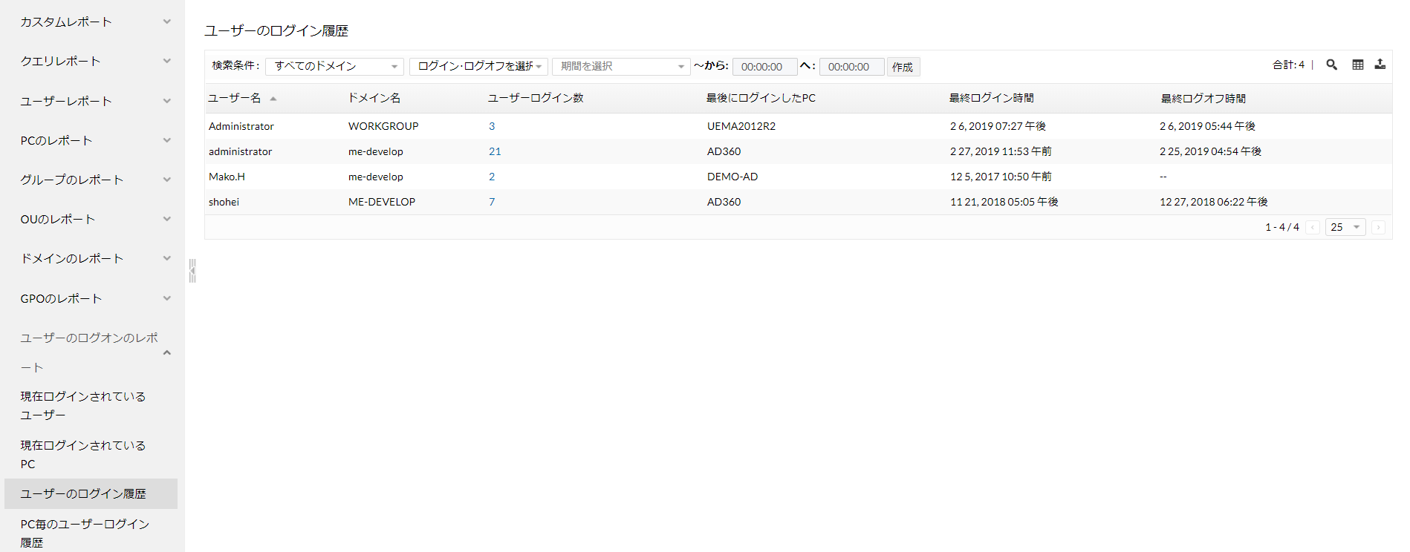Click the WORKGROUP domain cell

383,126
